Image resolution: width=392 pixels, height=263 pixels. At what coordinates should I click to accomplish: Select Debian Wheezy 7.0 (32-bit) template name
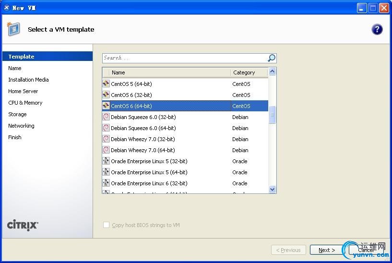pos(143,139)
